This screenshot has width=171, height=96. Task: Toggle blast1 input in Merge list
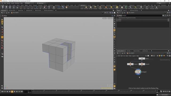tap(118, 21)
